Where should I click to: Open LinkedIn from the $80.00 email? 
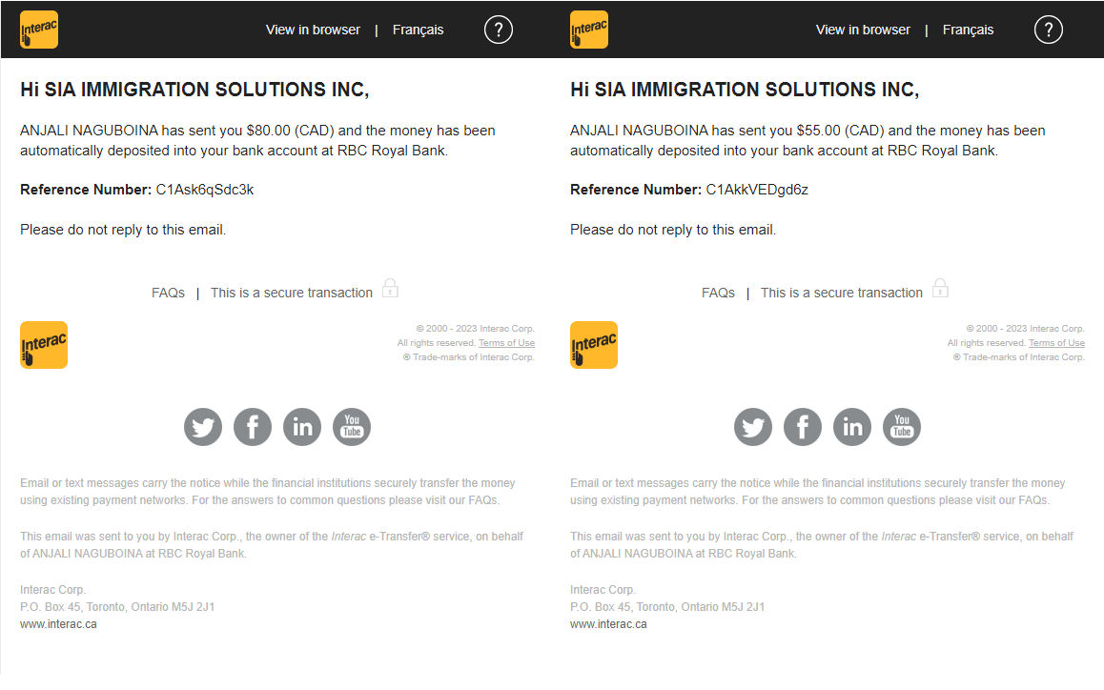[302, 427]
